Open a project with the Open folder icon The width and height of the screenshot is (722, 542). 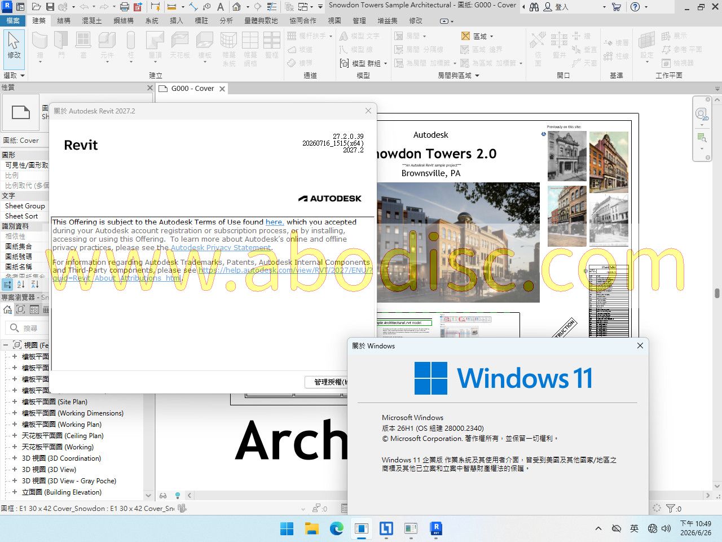(x=37, y=7)
